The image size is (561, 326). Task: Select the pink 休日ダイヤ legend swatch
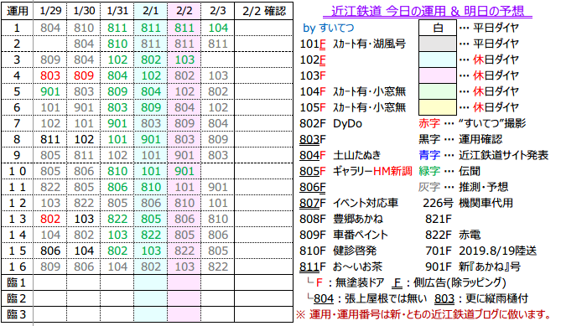438,75
